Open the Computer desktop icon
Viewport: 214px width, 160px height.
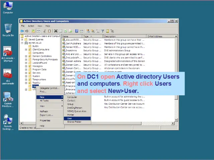tap(8, 7)
